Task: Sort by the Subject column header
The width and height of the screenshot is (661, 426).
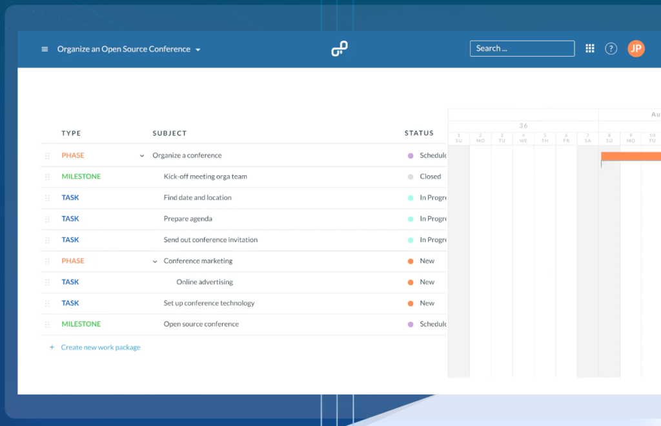Action: point(169,133)
